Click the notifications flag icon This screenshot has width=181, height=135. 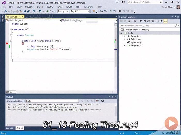click(124, 2)
